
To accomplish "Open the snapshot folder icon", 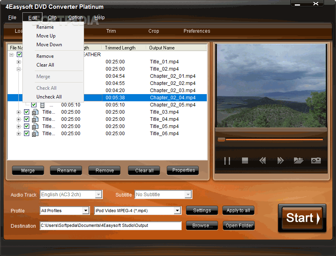I will 298,160.
